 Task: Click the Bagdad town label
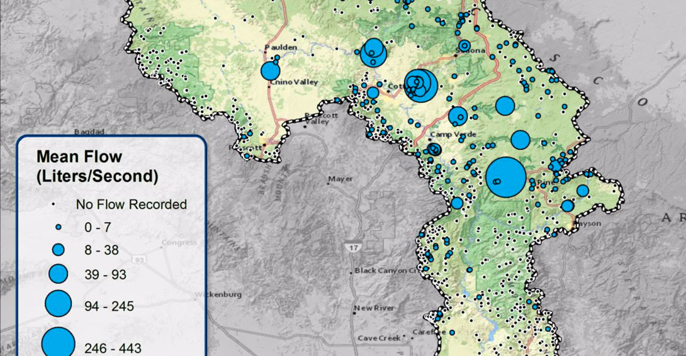88,132
